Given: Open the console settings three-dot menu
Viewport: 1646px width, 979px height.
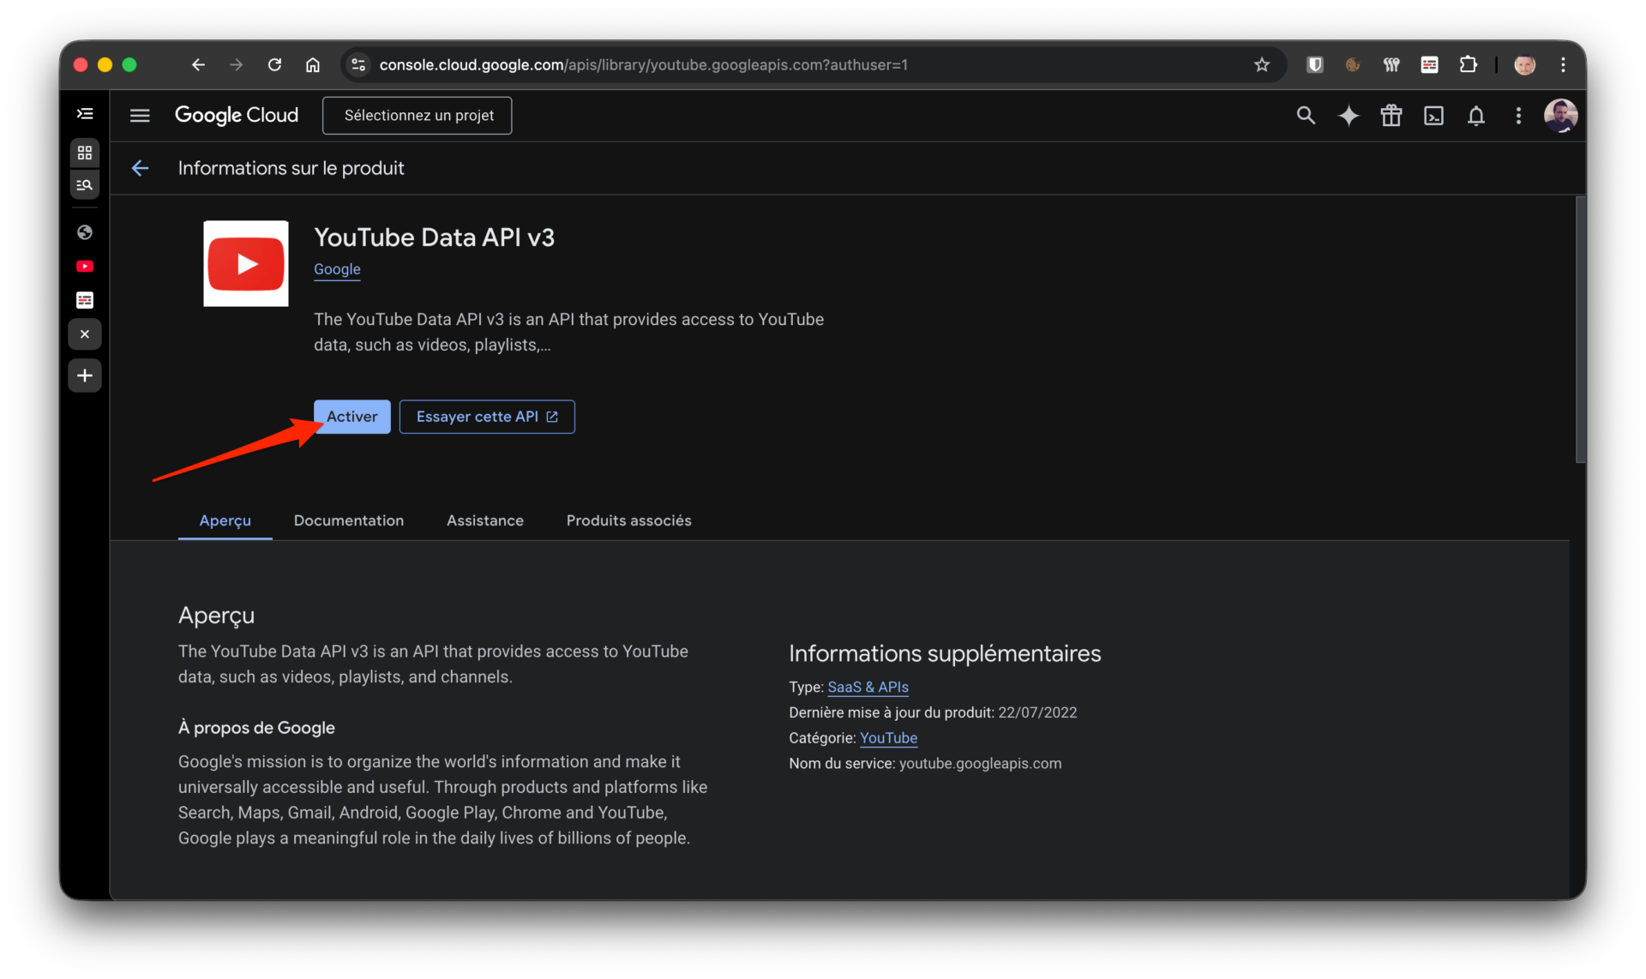Looking at the screenshot, I should click(x=1518, y=115).
